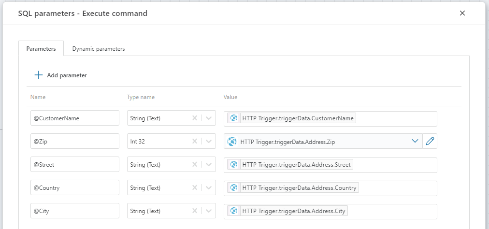Clear the @City type with X icon
Screen dimensions: 489x229
pyautogui.click(x=195, y=211)
